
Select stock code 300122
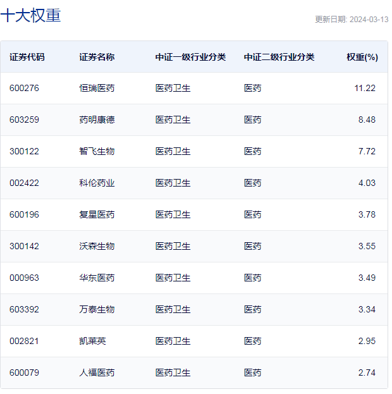[x=24, y=151]
